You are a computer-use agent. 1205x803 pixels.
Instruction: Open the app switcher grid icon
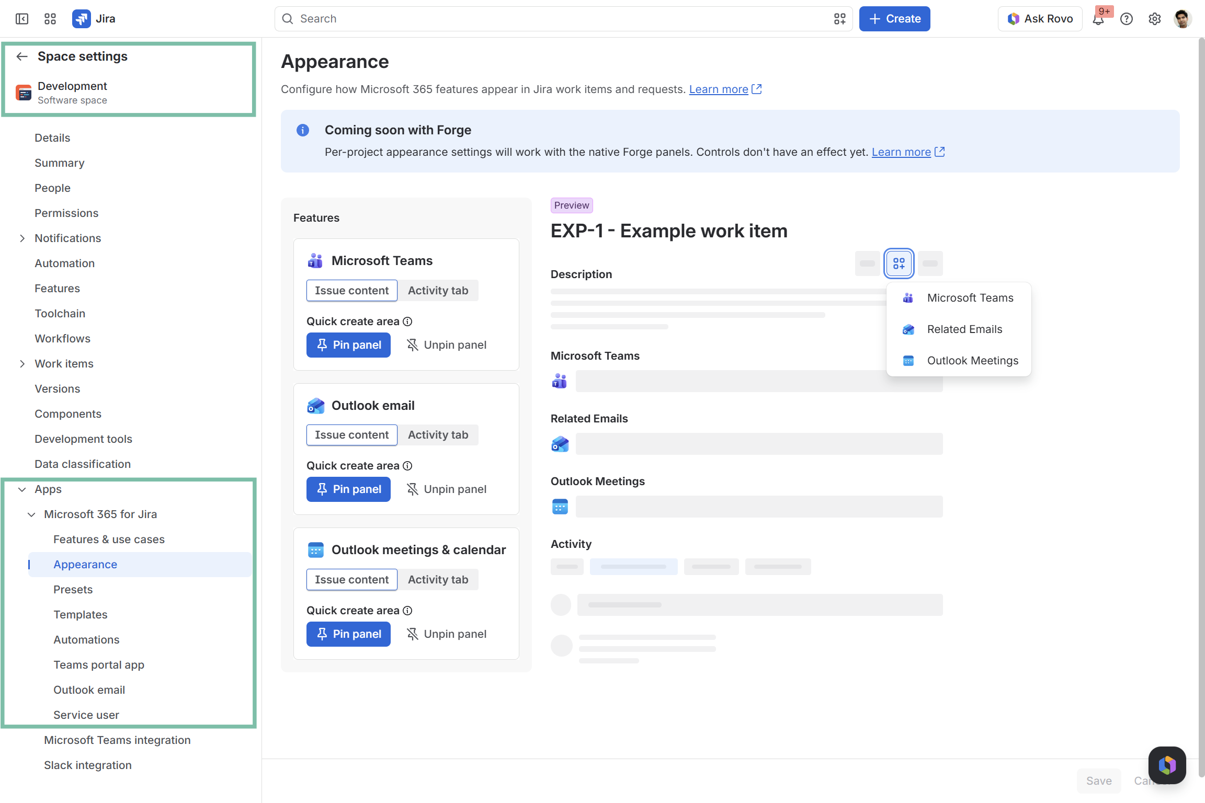point(50,19)
